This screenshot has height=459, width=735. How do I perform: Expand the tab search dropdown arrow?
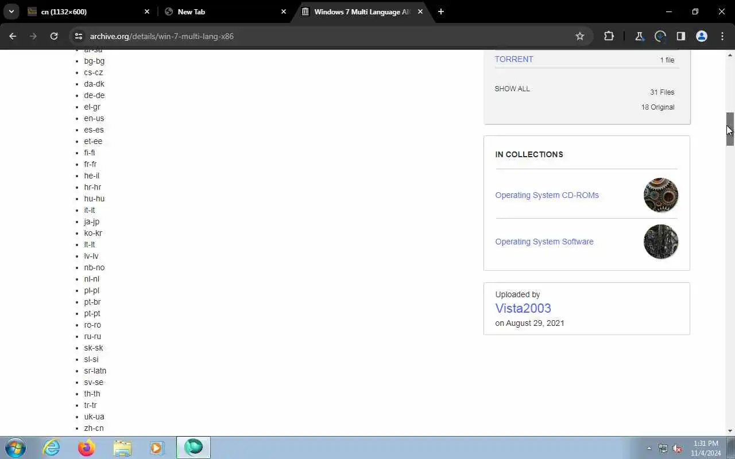click(11, 11)
